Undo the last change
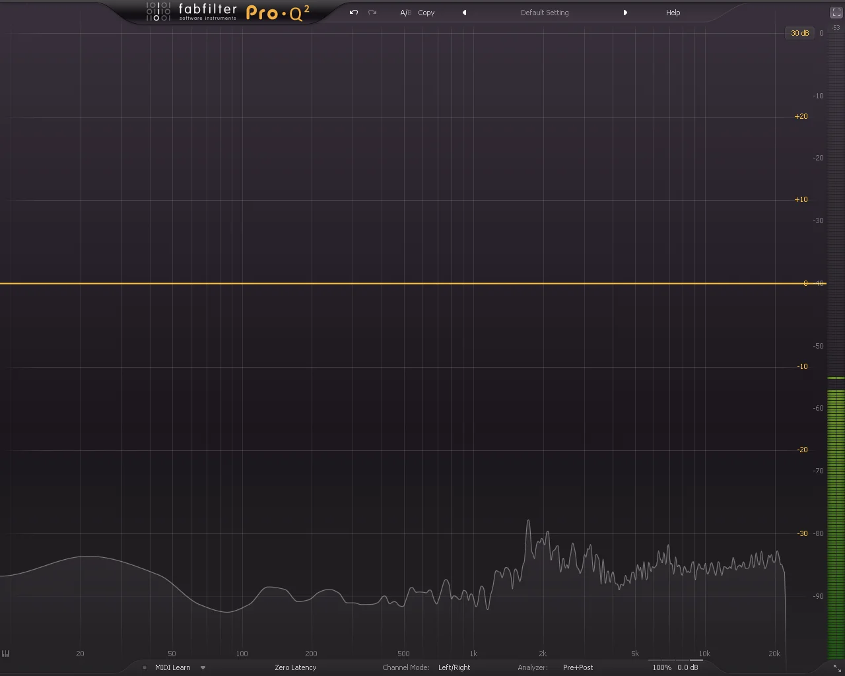Screen dimensions: 845x676 click(354, 13)
